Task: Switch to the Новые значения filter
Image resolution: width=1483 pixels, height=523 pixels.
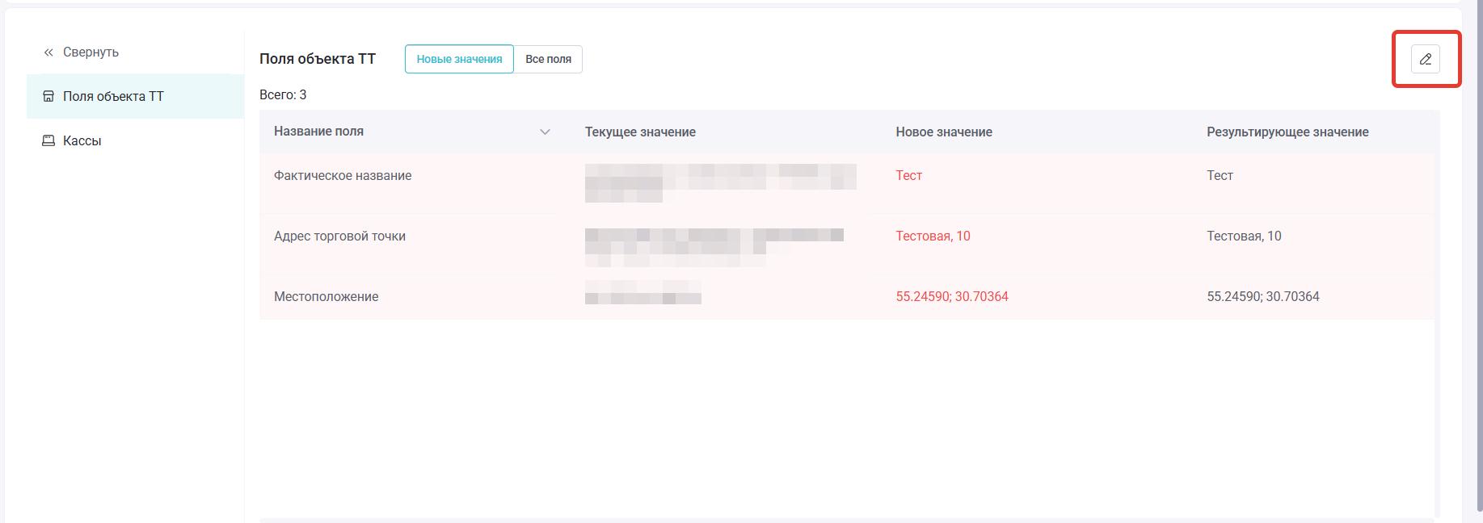Action: pyautogui.click(x=459, y=59)
